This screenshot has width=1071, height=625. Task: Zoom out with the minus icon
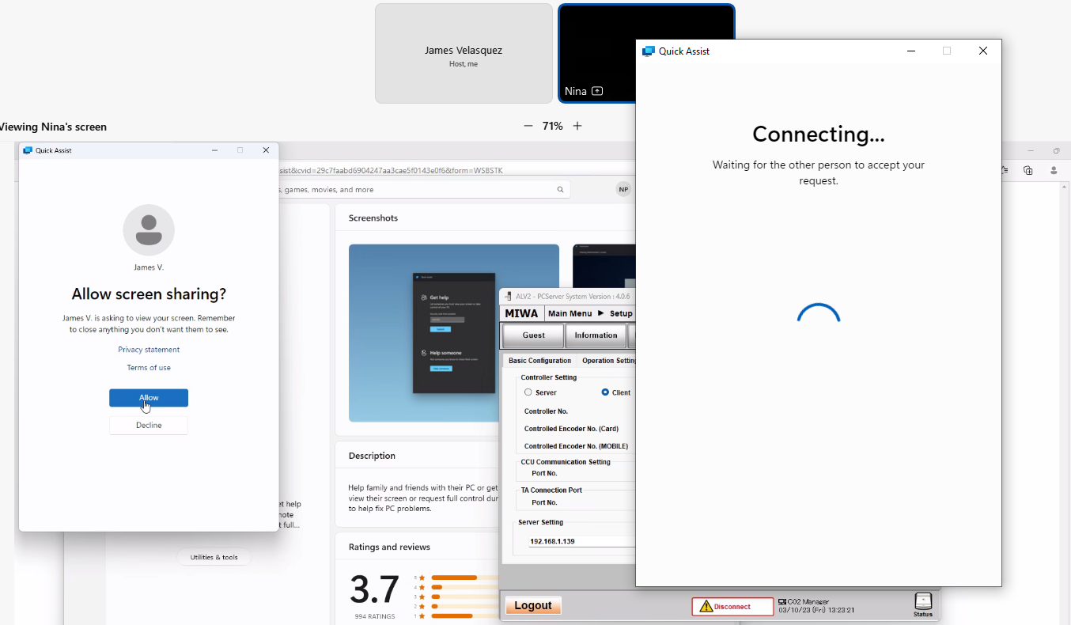(x=528, y=127)
